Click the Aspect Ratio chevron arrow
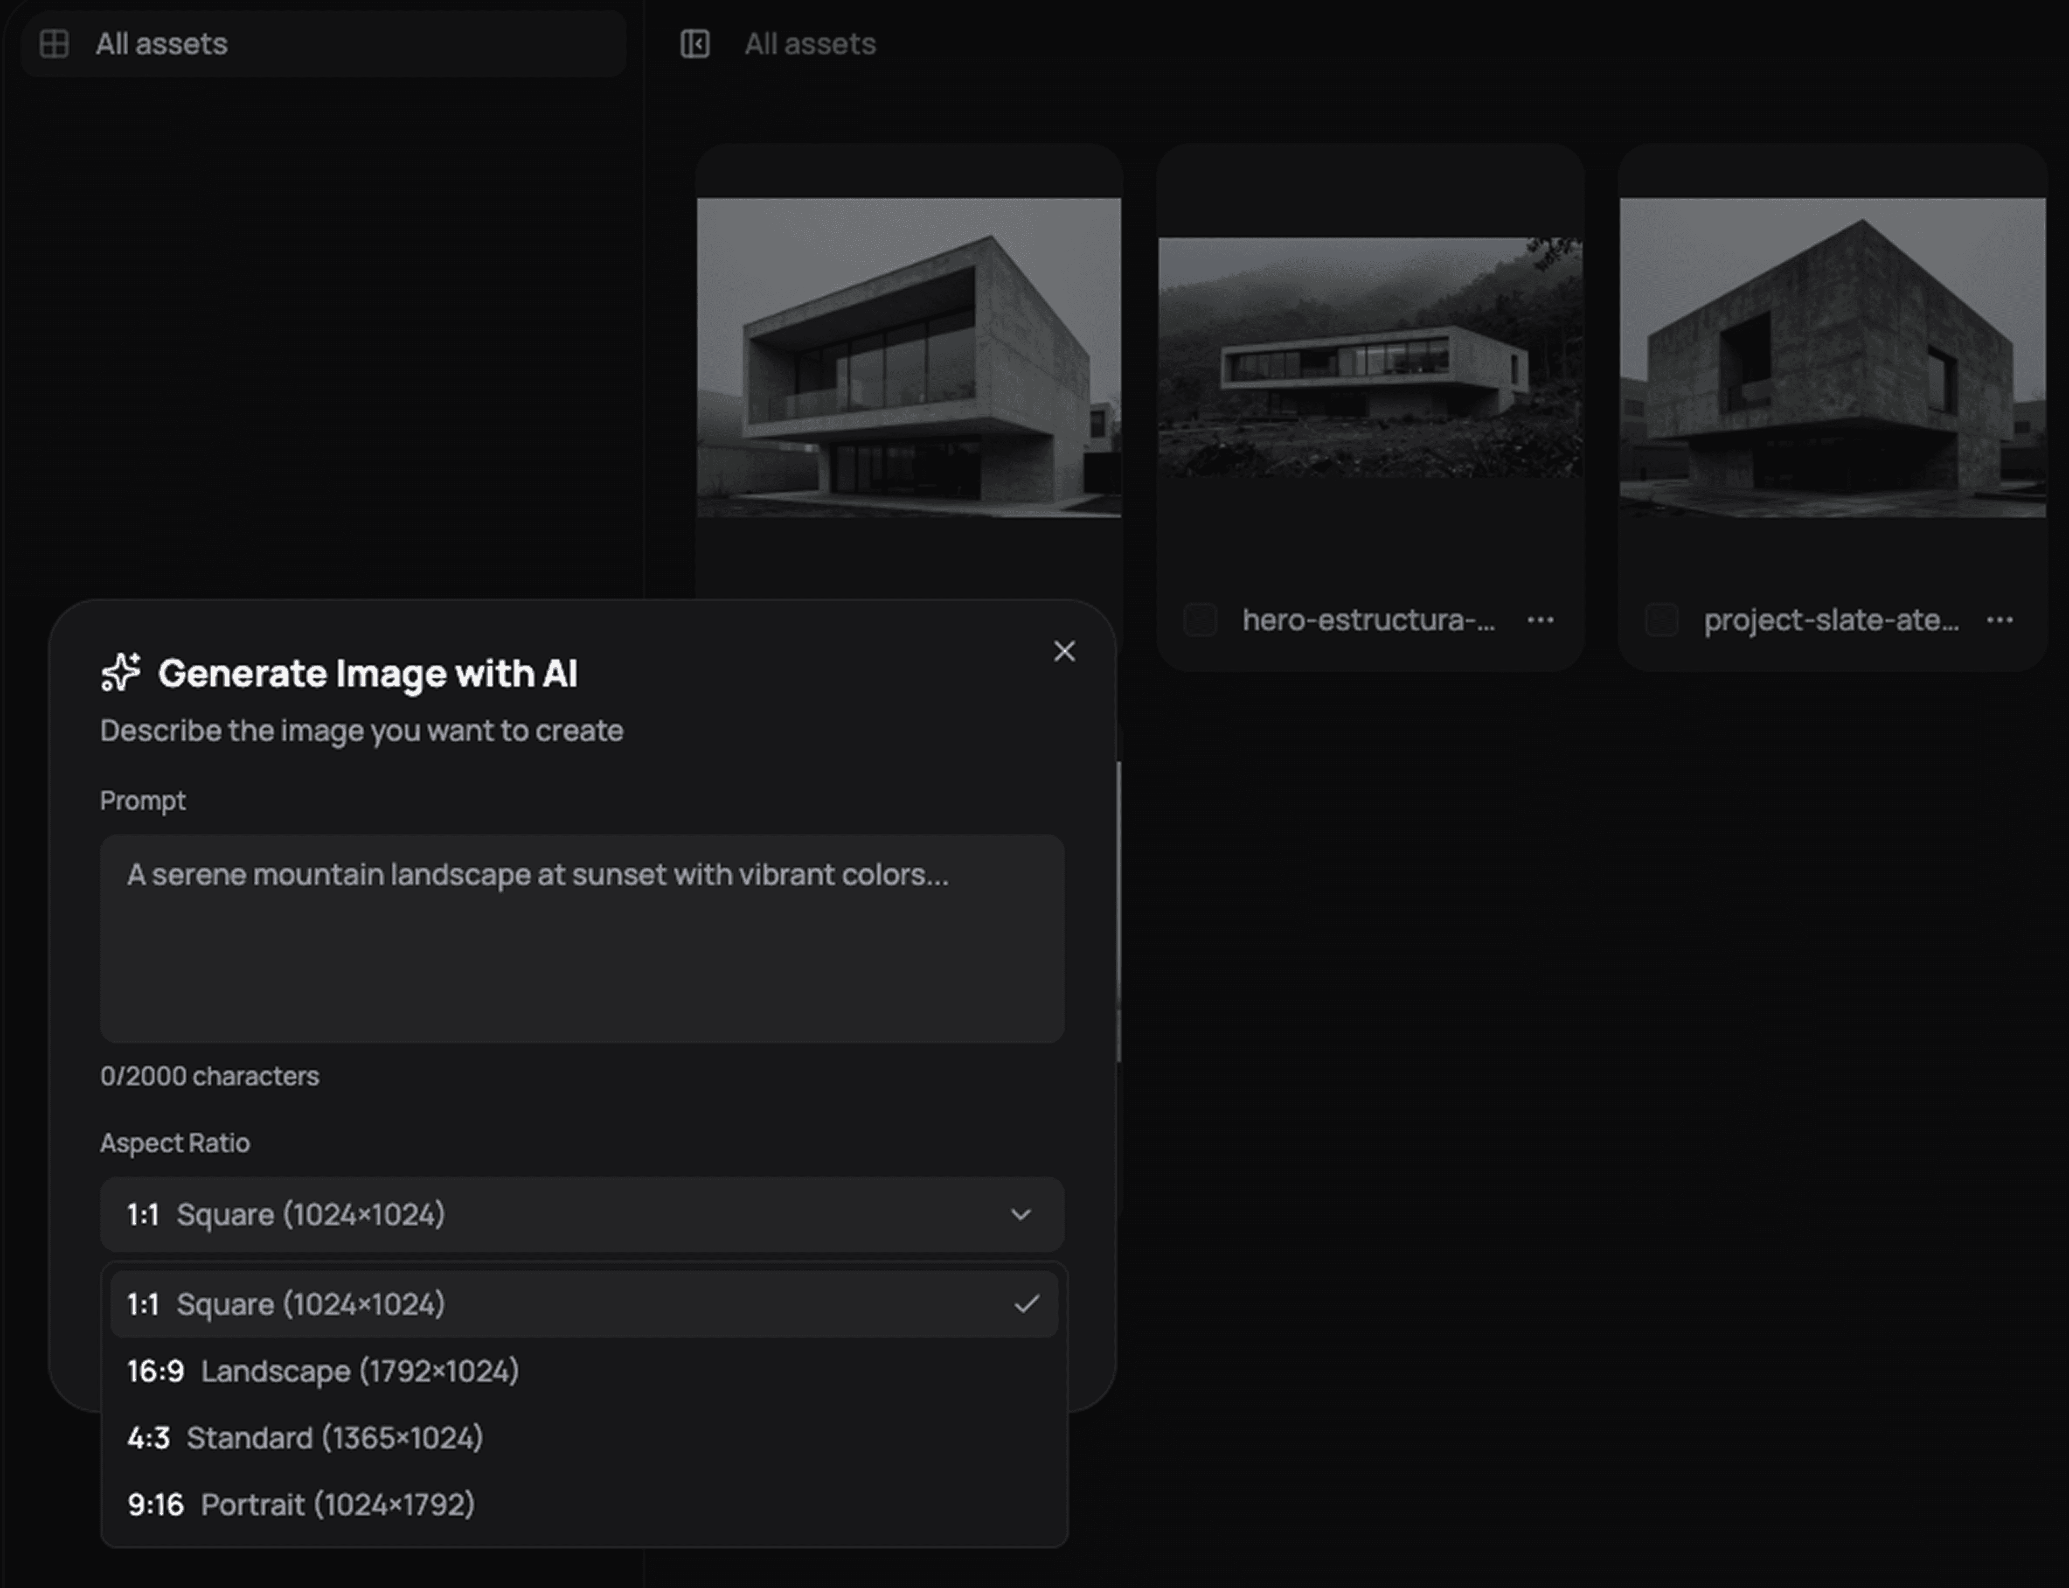2069x1588 pixels. (1020, 1215)
